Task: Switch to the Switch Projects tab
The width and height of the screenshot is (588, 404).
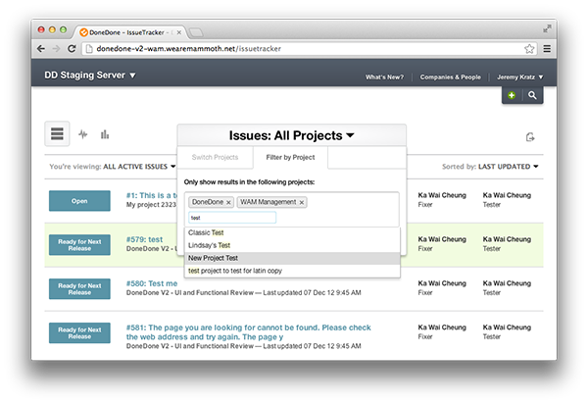Action: point(215,157)
